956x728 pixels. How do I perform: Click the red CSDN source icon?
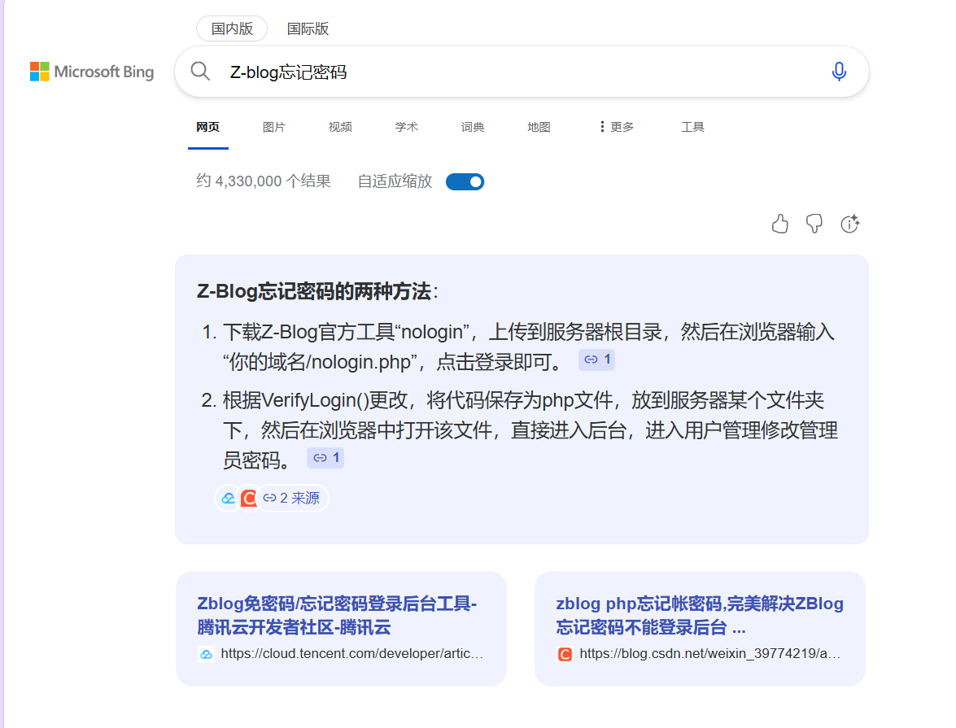click(248, 498)
